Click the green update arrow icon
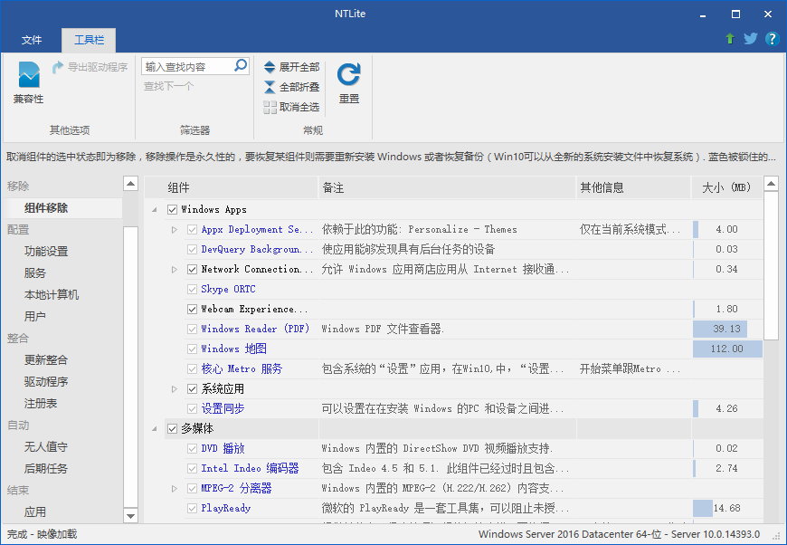Screen dimensions: 787x545 tap(730, 39)
